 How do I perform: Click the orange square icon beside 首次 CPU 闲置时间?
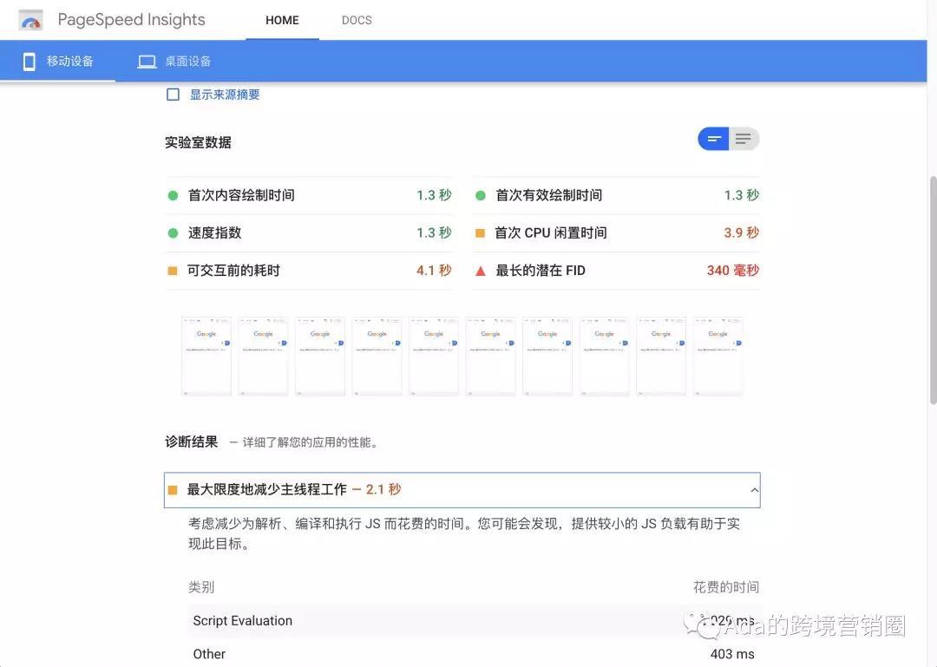point(480,232)
